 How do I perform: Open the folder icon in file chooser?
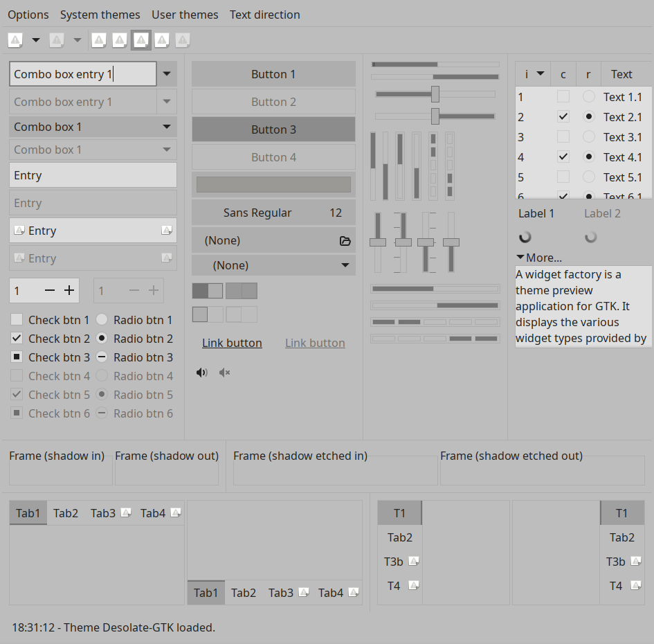coord(345,241)
